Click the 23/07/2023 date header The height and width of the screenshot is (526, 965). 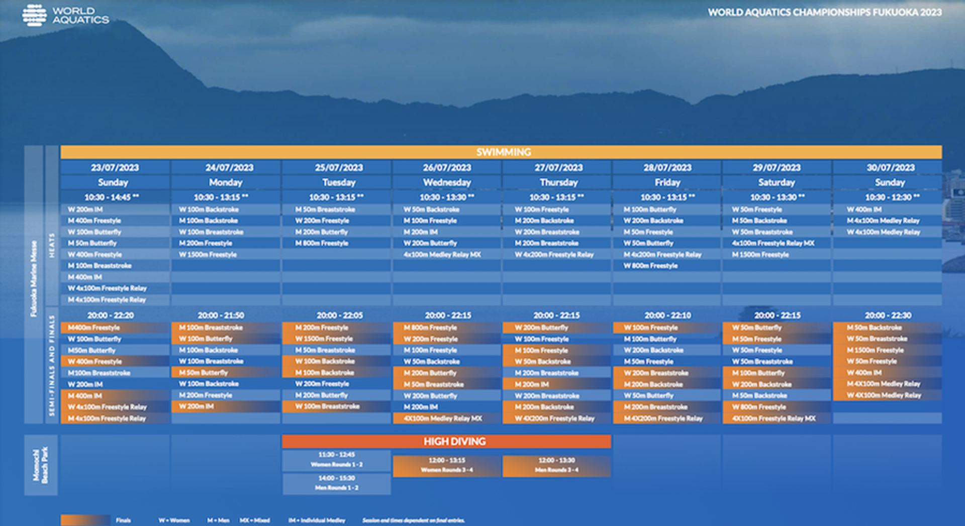(115, 168)
